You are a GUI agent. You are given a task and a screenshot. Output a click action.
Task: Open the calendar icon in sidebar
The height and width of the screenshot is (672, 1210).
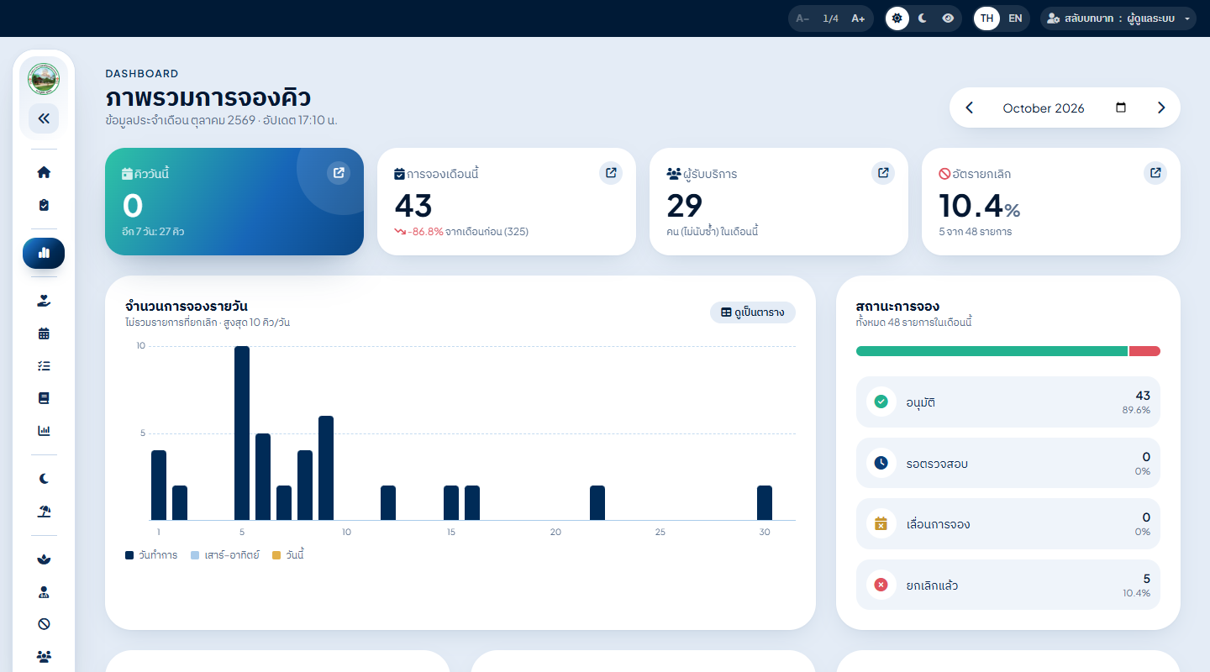tap(44, 333)
